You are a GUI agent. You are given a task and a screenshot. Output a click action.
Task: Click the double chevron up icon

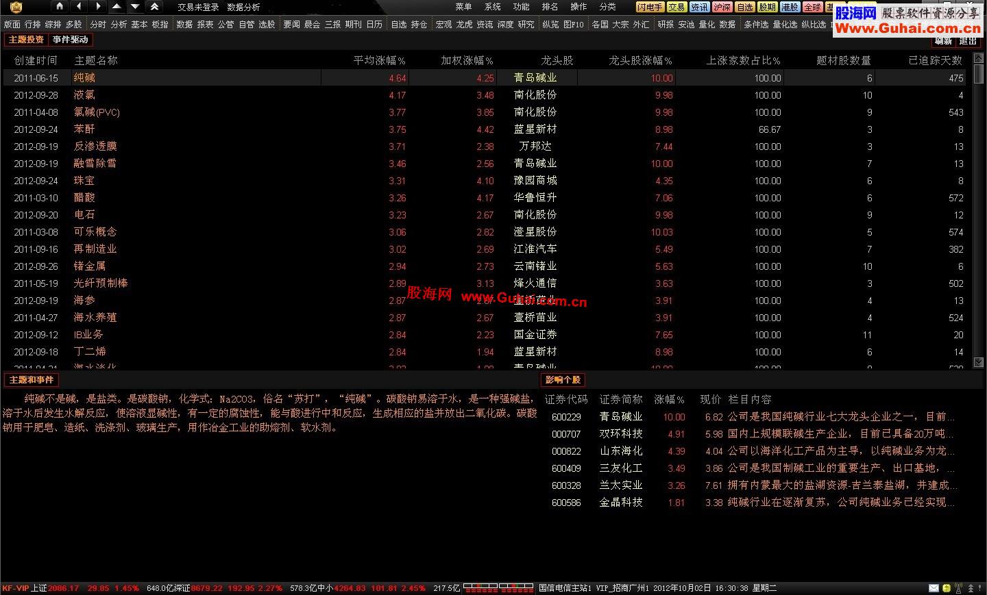[154, 7]
